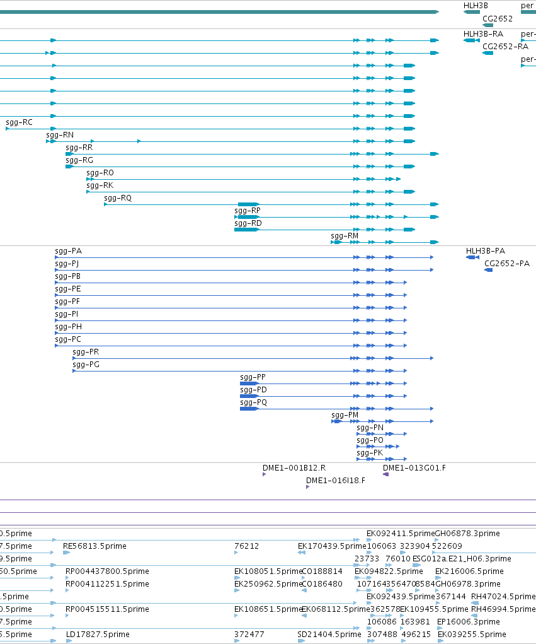Image resolution: width=536 pixels, height=644 pixels.
Task: Select the CG2652 gene label
Action: (498, 18)
